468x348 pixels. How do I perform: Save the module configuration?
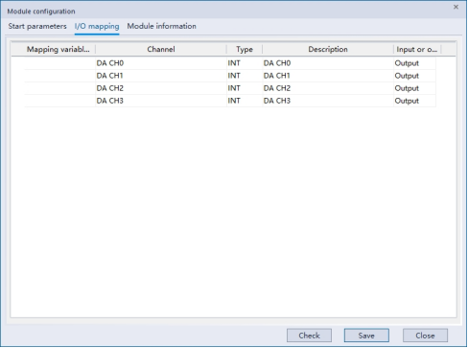coord(366,336)
